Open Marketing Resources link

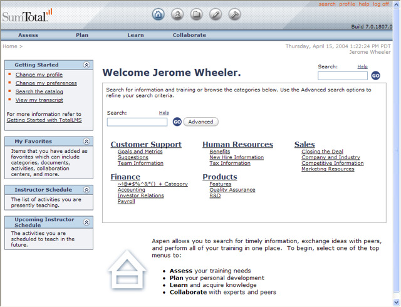point(328,169)
